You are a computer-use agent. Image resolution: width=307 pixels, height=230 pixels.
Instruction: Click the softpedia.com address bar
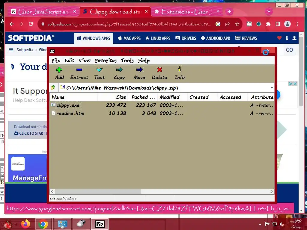point(129,24)
